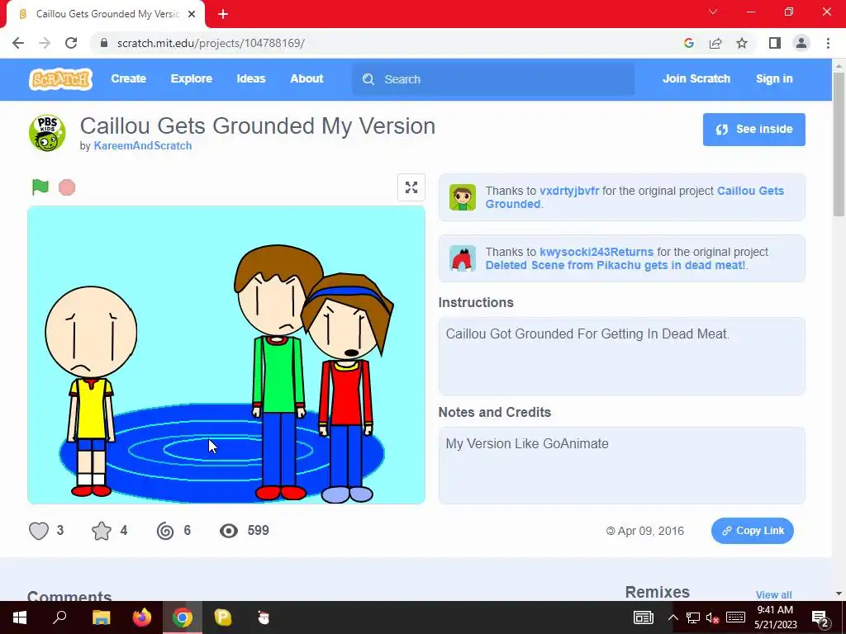Click Join Scratch
Image resolution: width=846 pixels, height=634 pixels.
pos(696,78)
